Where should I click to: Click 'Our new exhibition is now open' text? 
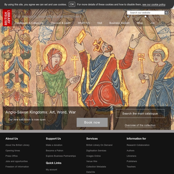(27, 119)
